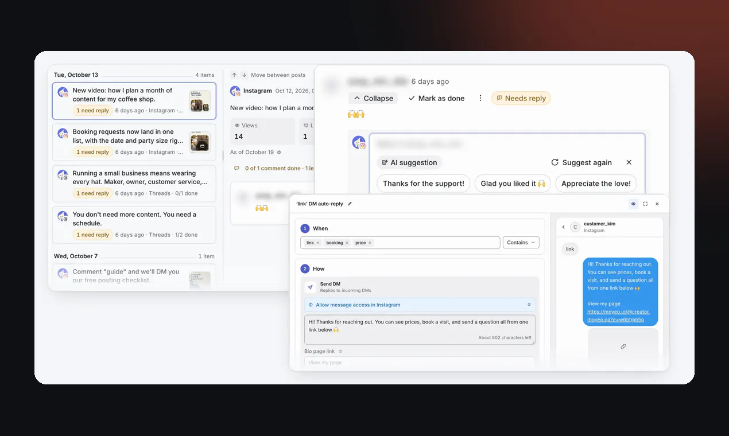The image size is (729, 436).
Task: Dismiss the AI suggestion with the X
Action: click(629, 162)
